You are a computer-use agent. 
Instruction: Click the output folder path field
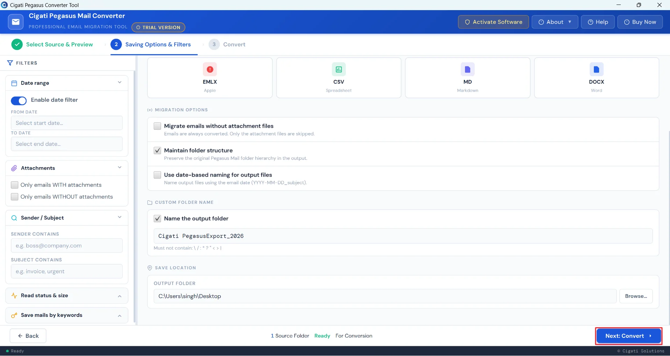coord(385,296)
